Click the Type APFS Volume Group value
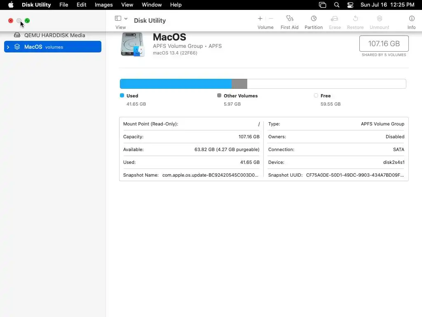Screen dimensions: 422x317 [382, 124]
